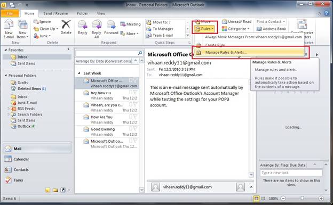Toggle category box of 'How Are You'

tap(131, 117)
